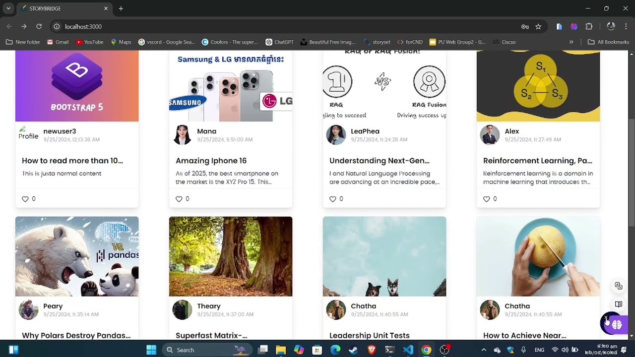
Task: Open the RAG vs RAG Fusion thumbnail
Action: click(384, 86)
